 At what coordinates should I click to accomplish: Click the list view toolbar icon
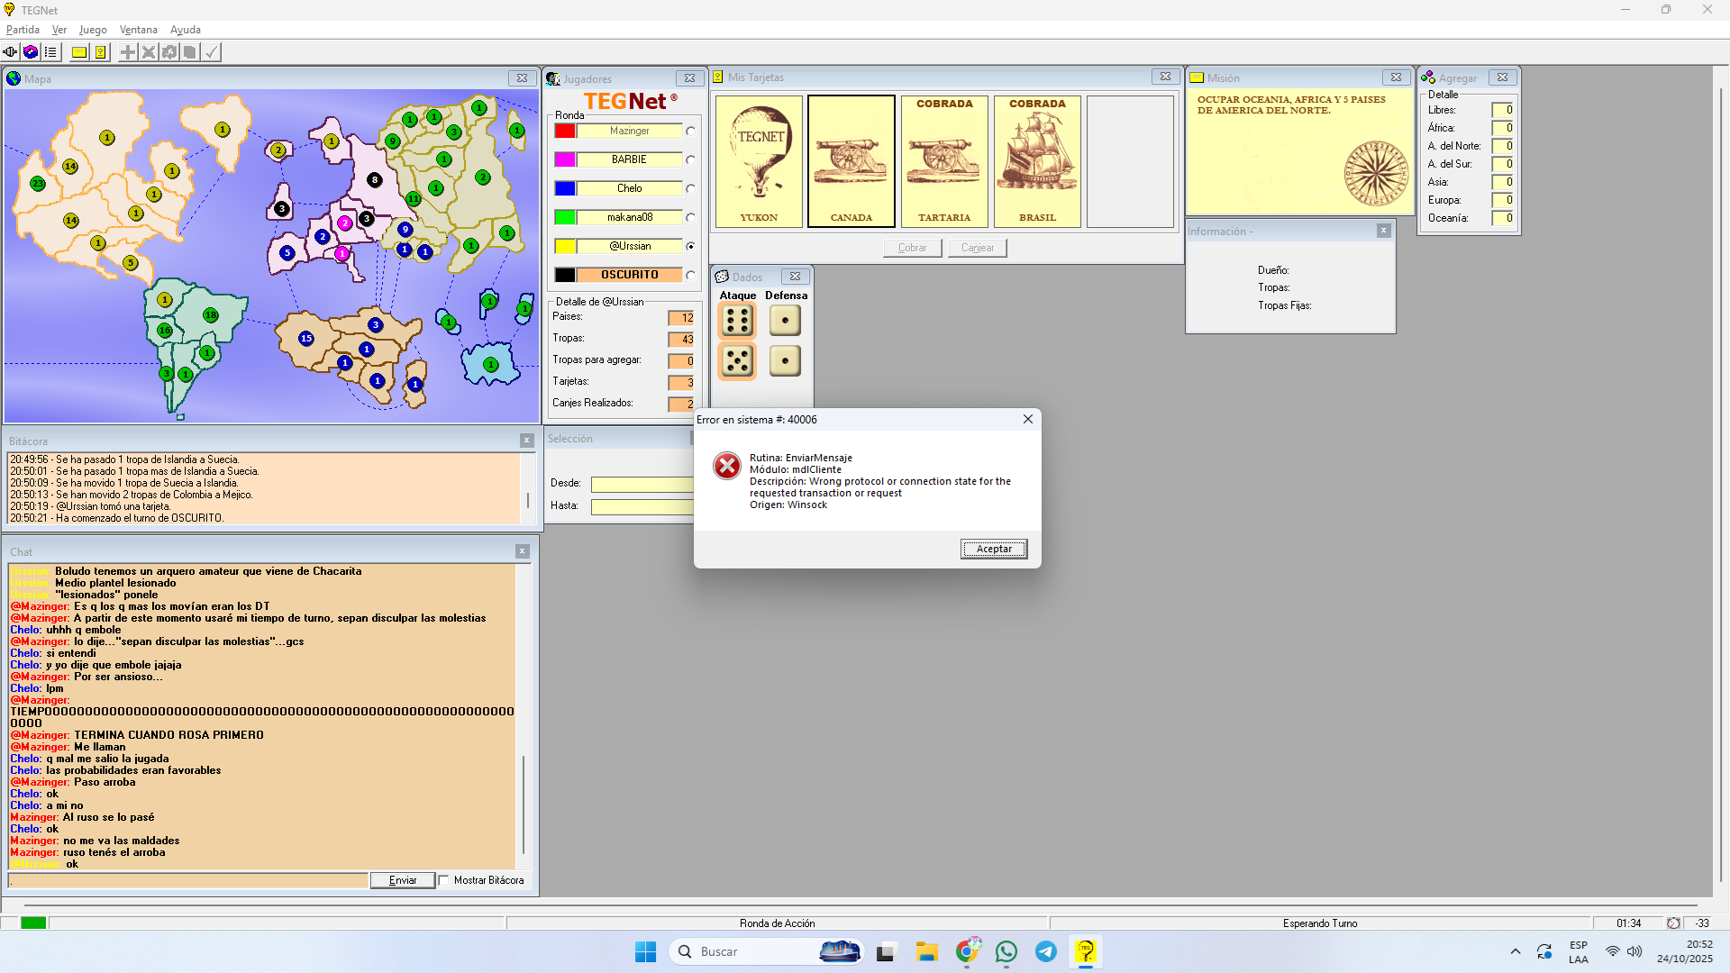pyautogui.click(x=50, y=52)
